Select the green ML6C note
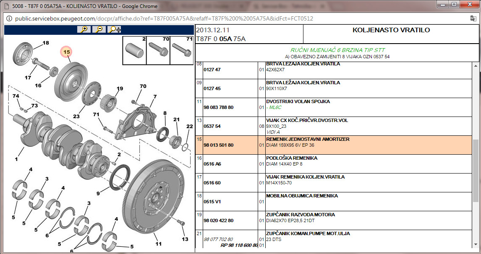 [274, 108]
